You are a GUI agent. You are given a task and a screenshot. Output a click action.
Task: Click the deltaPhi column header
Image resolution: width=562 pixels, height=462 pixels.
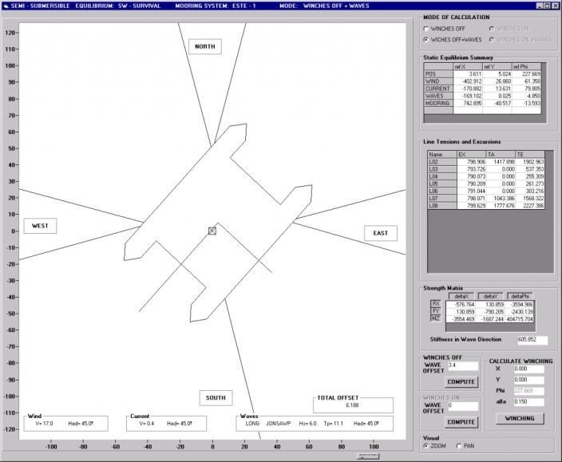(520, 296)
